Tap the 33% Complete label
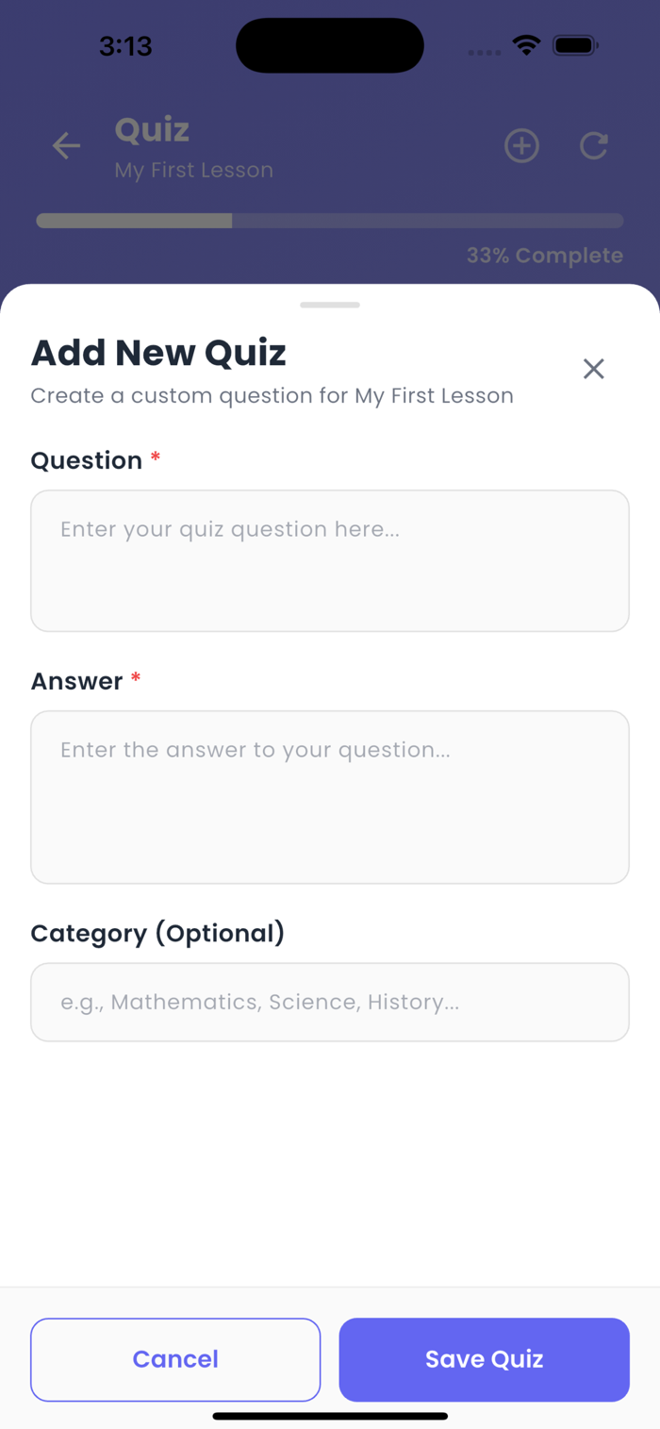Image resolution: width=660 pixels, height=1429 pixels. pos(544,256)
